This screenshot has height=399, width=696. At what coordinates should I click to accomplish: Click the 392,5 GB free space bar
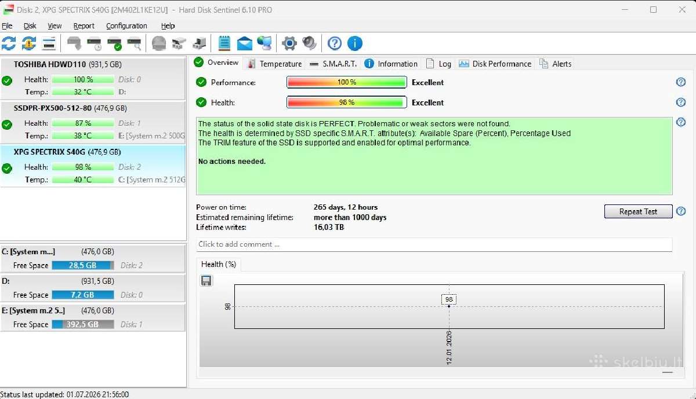point(83,324)
